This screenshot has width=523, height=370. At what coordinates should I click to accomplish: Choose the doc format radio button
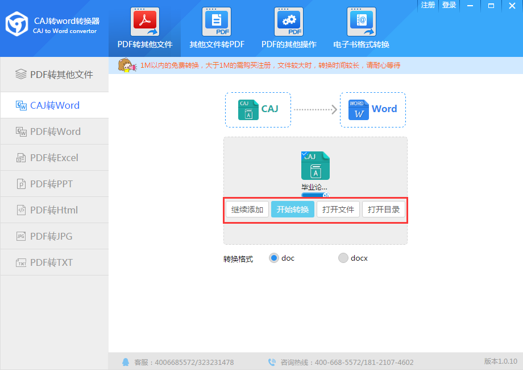pyautogui.click(x=274, y=258)
